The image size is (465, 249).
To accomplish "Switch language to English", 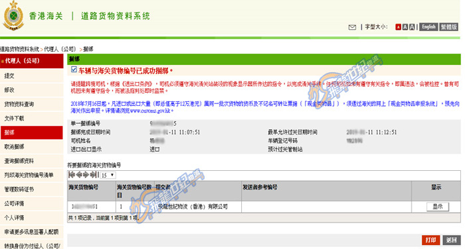I will click(x=428, y=27).
